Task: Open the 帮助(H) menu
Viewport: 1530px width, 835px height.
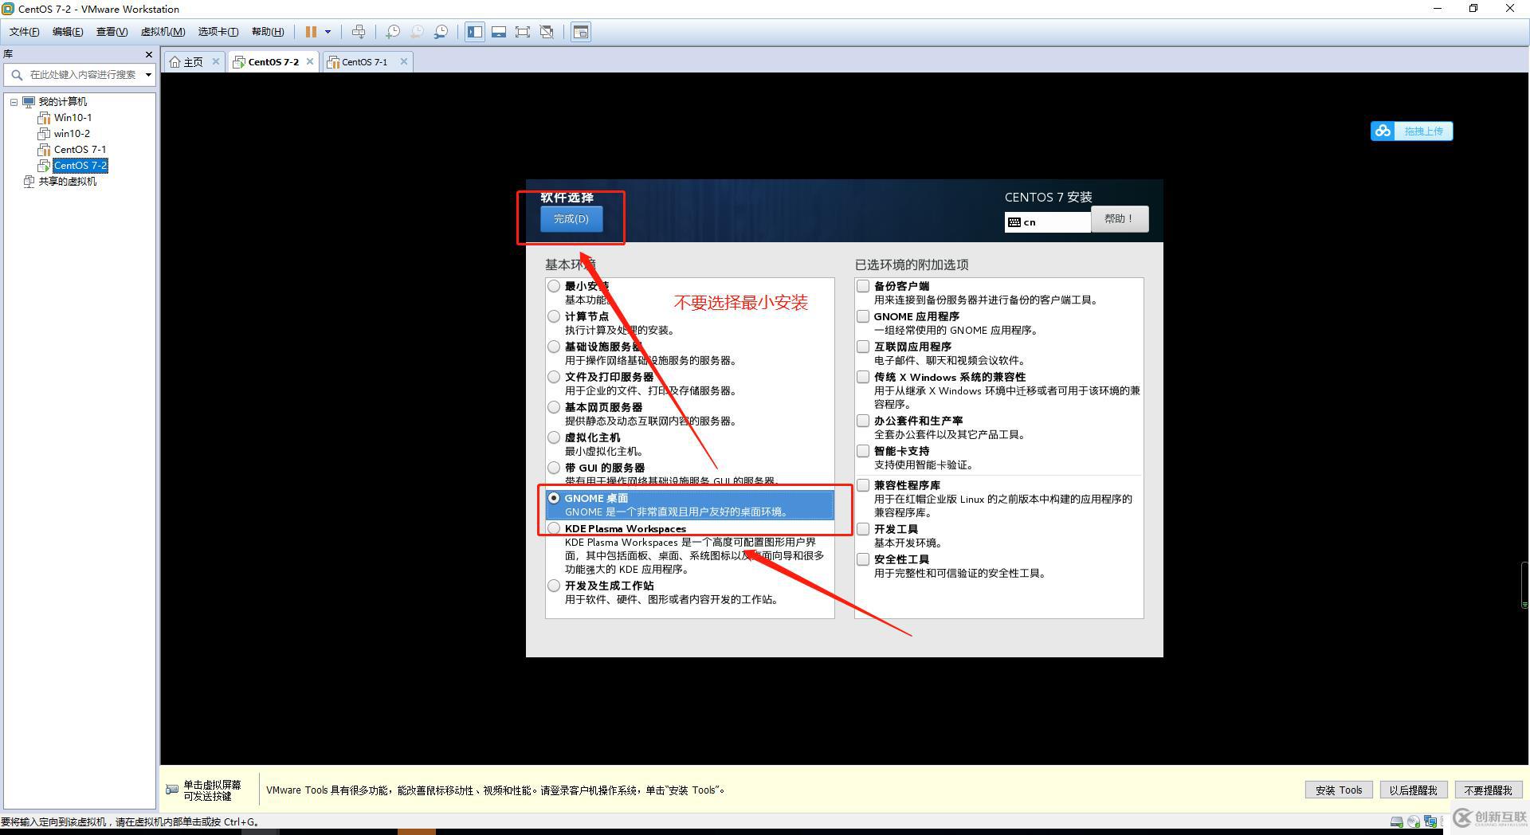Action: pos(268,32)
